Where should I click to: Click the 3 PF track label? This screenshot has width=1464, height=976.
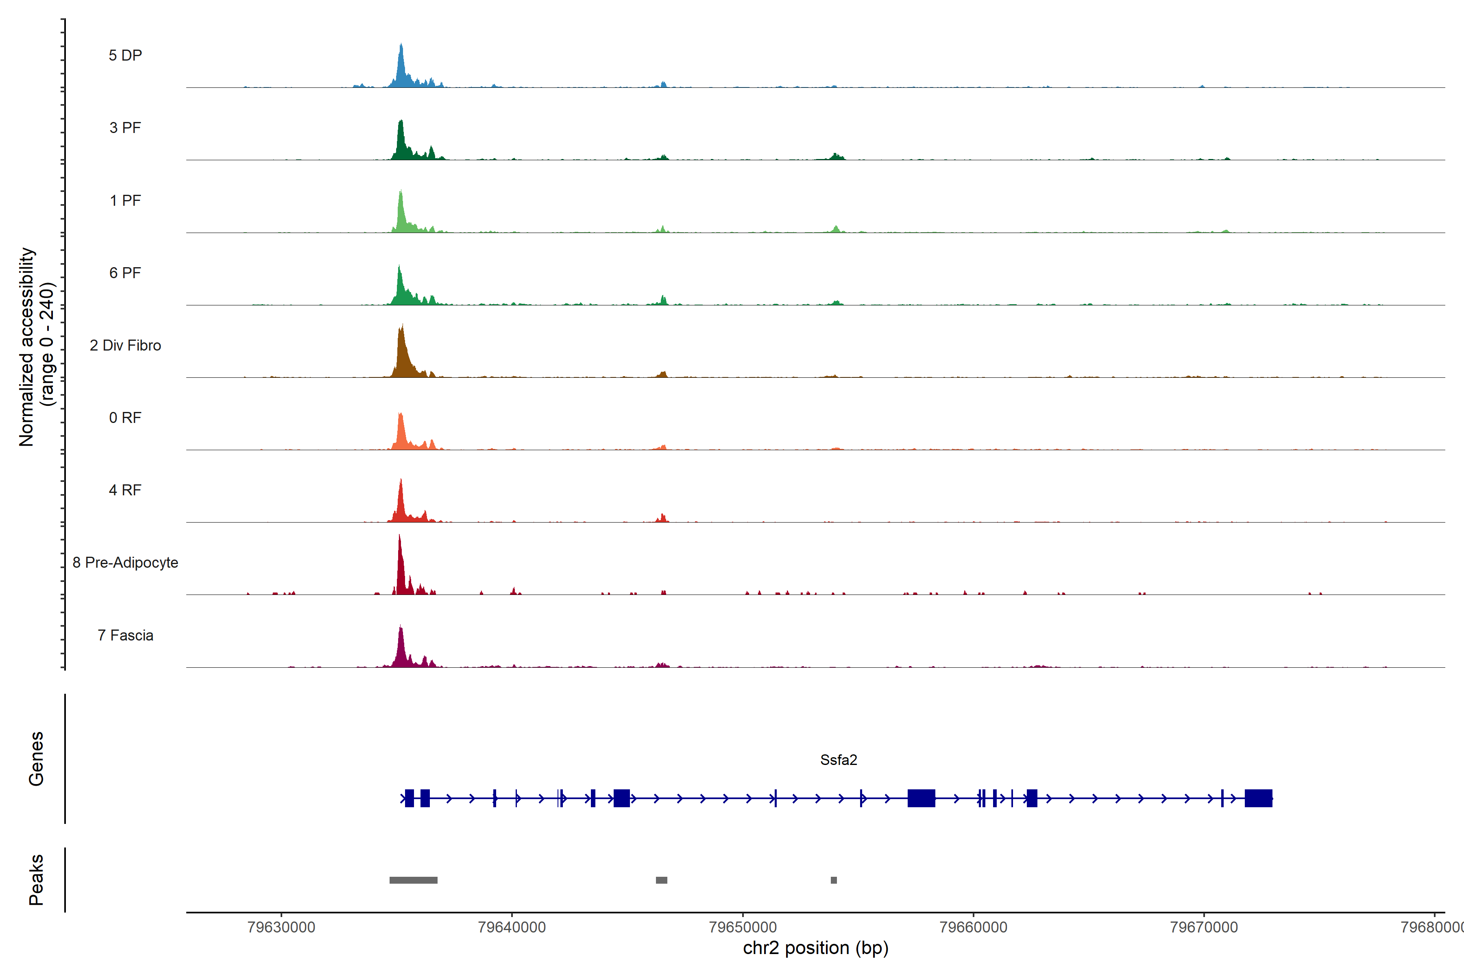pyautogui.click(x=125, y=128)
